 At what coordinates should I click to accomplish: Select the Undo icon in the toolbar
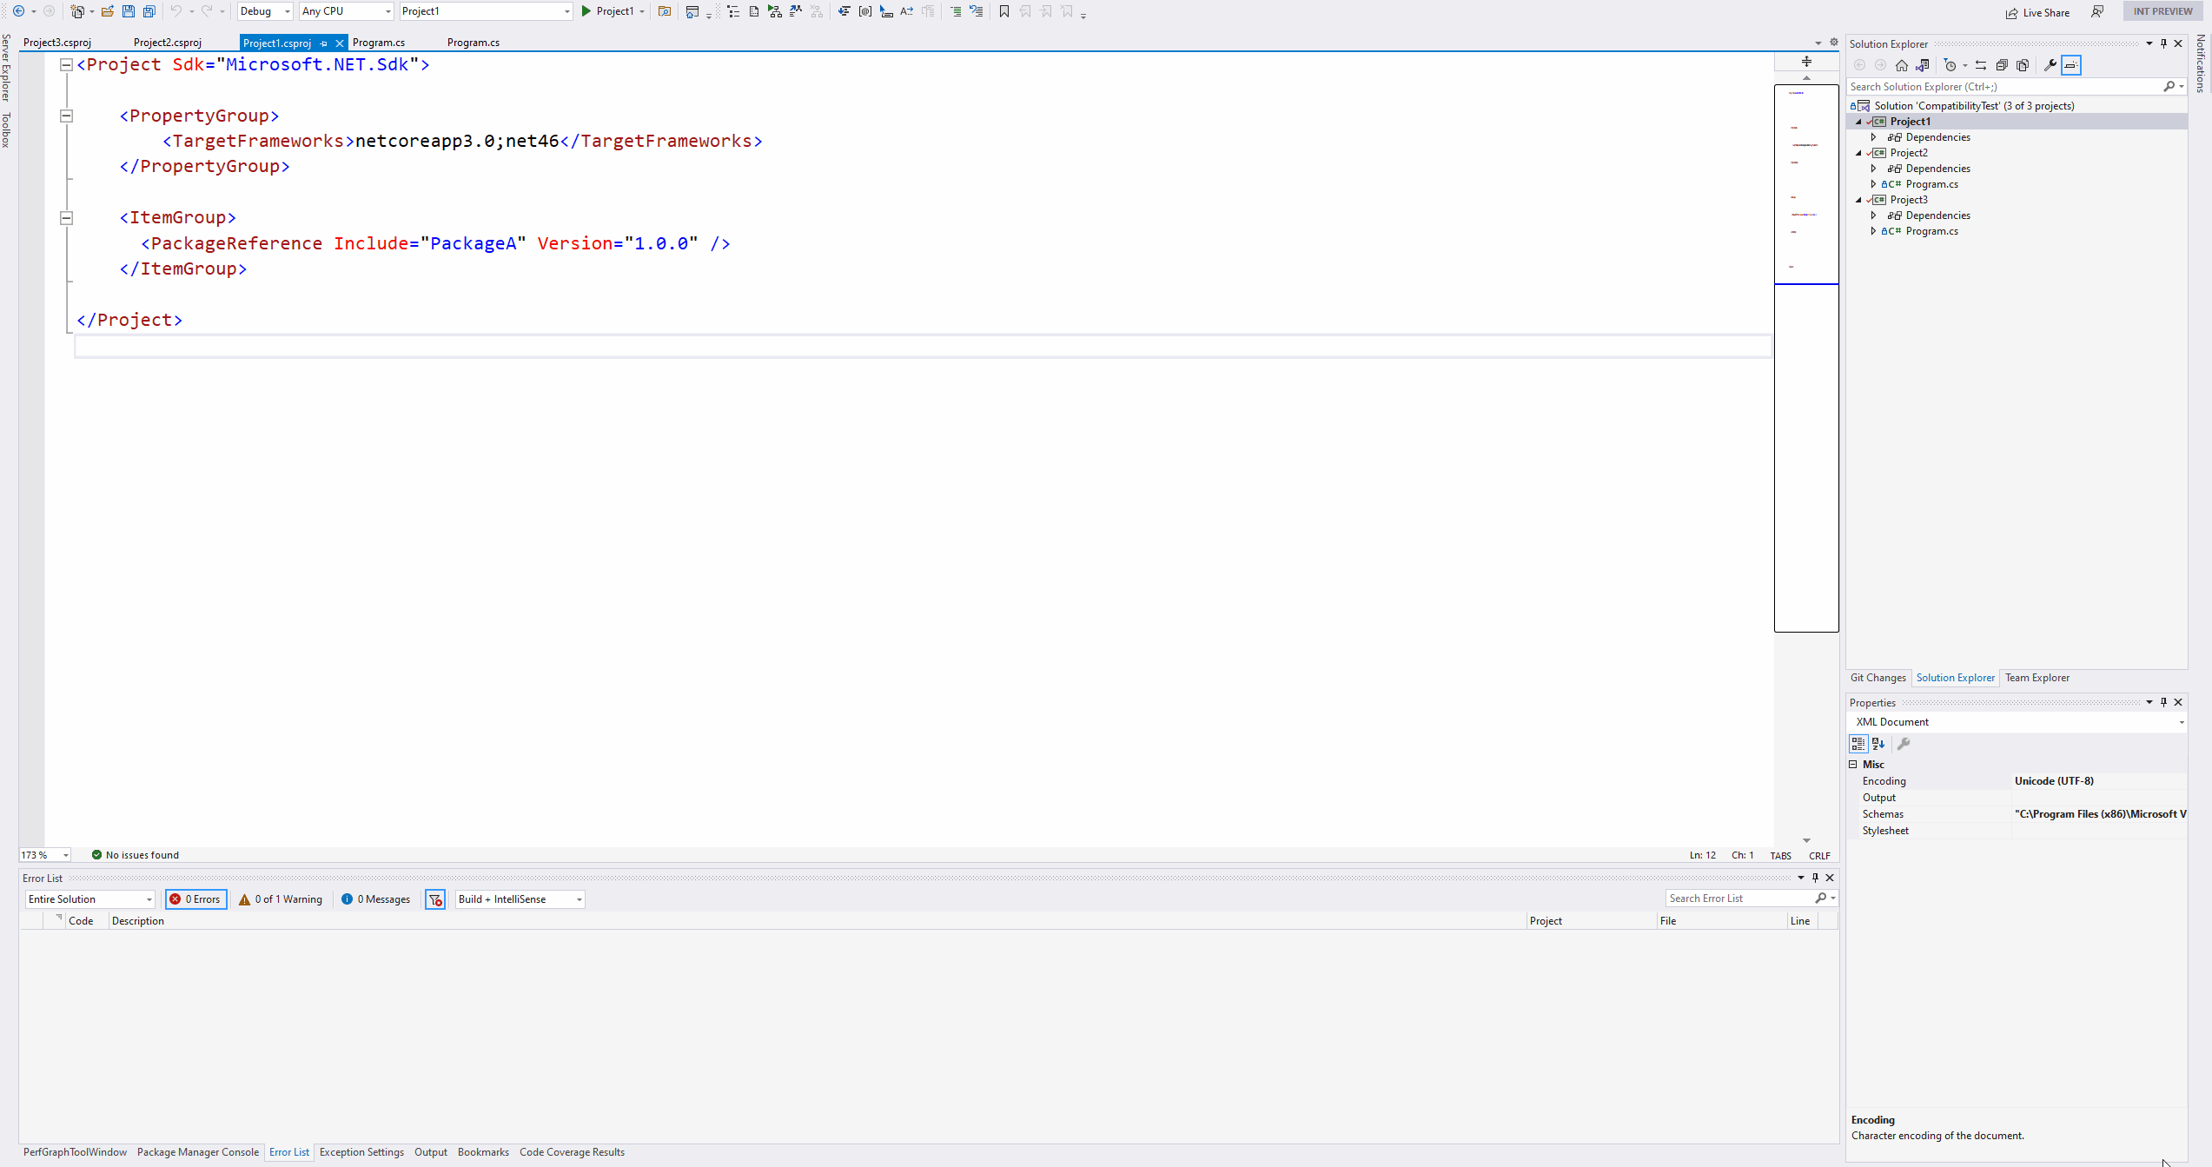pyautogui.click(x=177, y=11)
